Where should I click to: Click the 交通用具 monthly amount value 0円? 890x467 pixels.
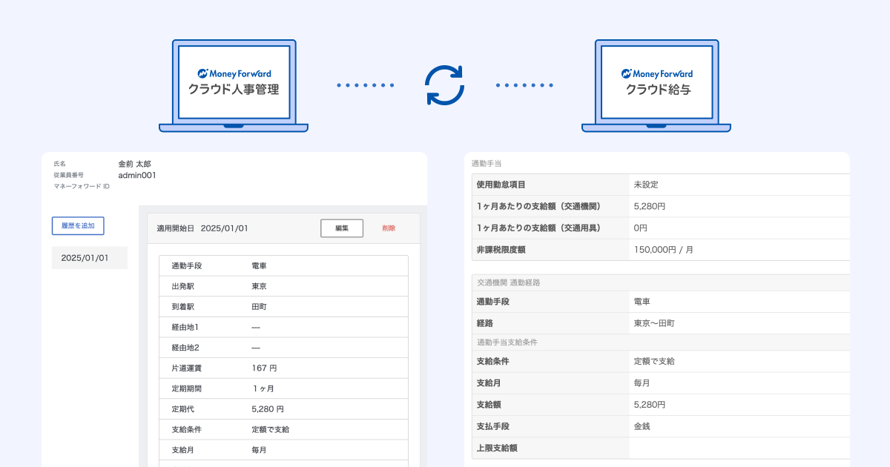[641, 228]
